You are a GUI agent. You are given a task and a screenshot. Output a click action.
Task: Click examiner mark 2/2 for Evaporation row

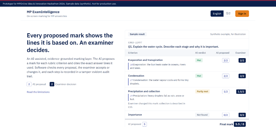pos(242,60)
